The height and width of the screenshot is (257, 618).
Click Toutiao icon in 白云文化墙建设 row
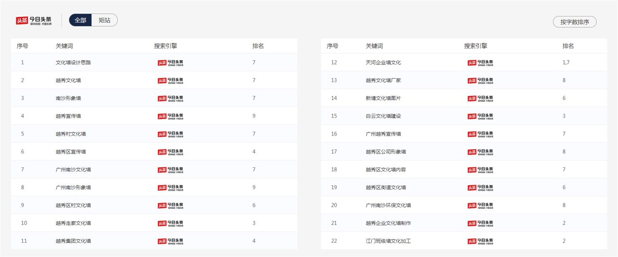480,116
